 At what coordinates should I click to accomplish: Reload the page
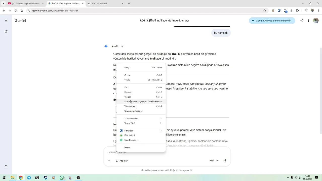pyautogui.click(x=16, y=11)
